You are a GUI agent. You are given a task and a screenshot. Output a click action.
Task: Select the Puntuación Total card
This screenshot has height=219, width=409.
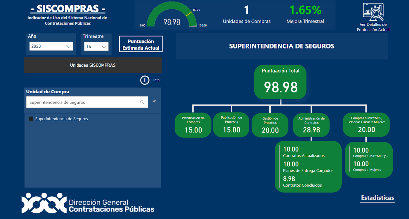pyautogui.click(x=280, y=82)
